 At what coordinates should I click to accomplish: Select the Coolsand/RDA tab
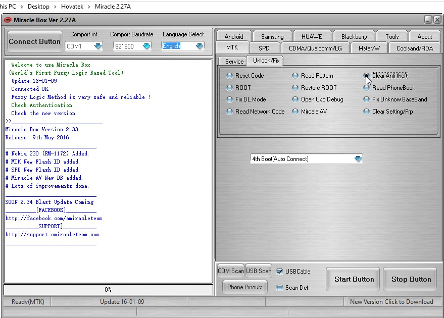pos(415,48)
